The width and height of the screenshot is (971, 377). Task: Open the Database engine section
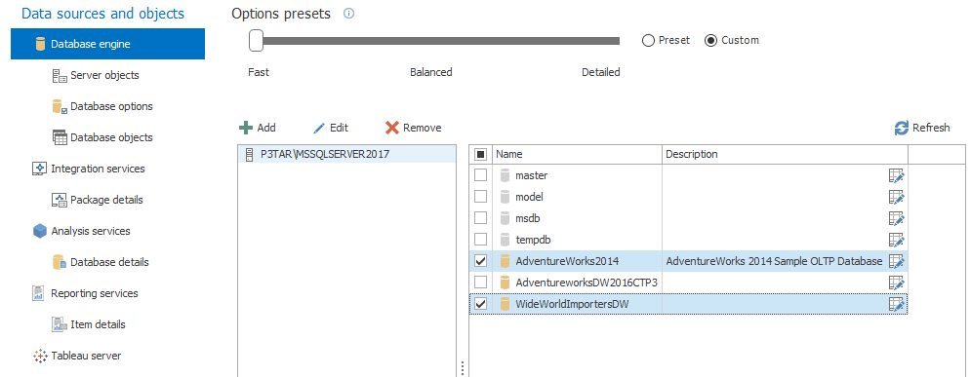click(107, 44)
